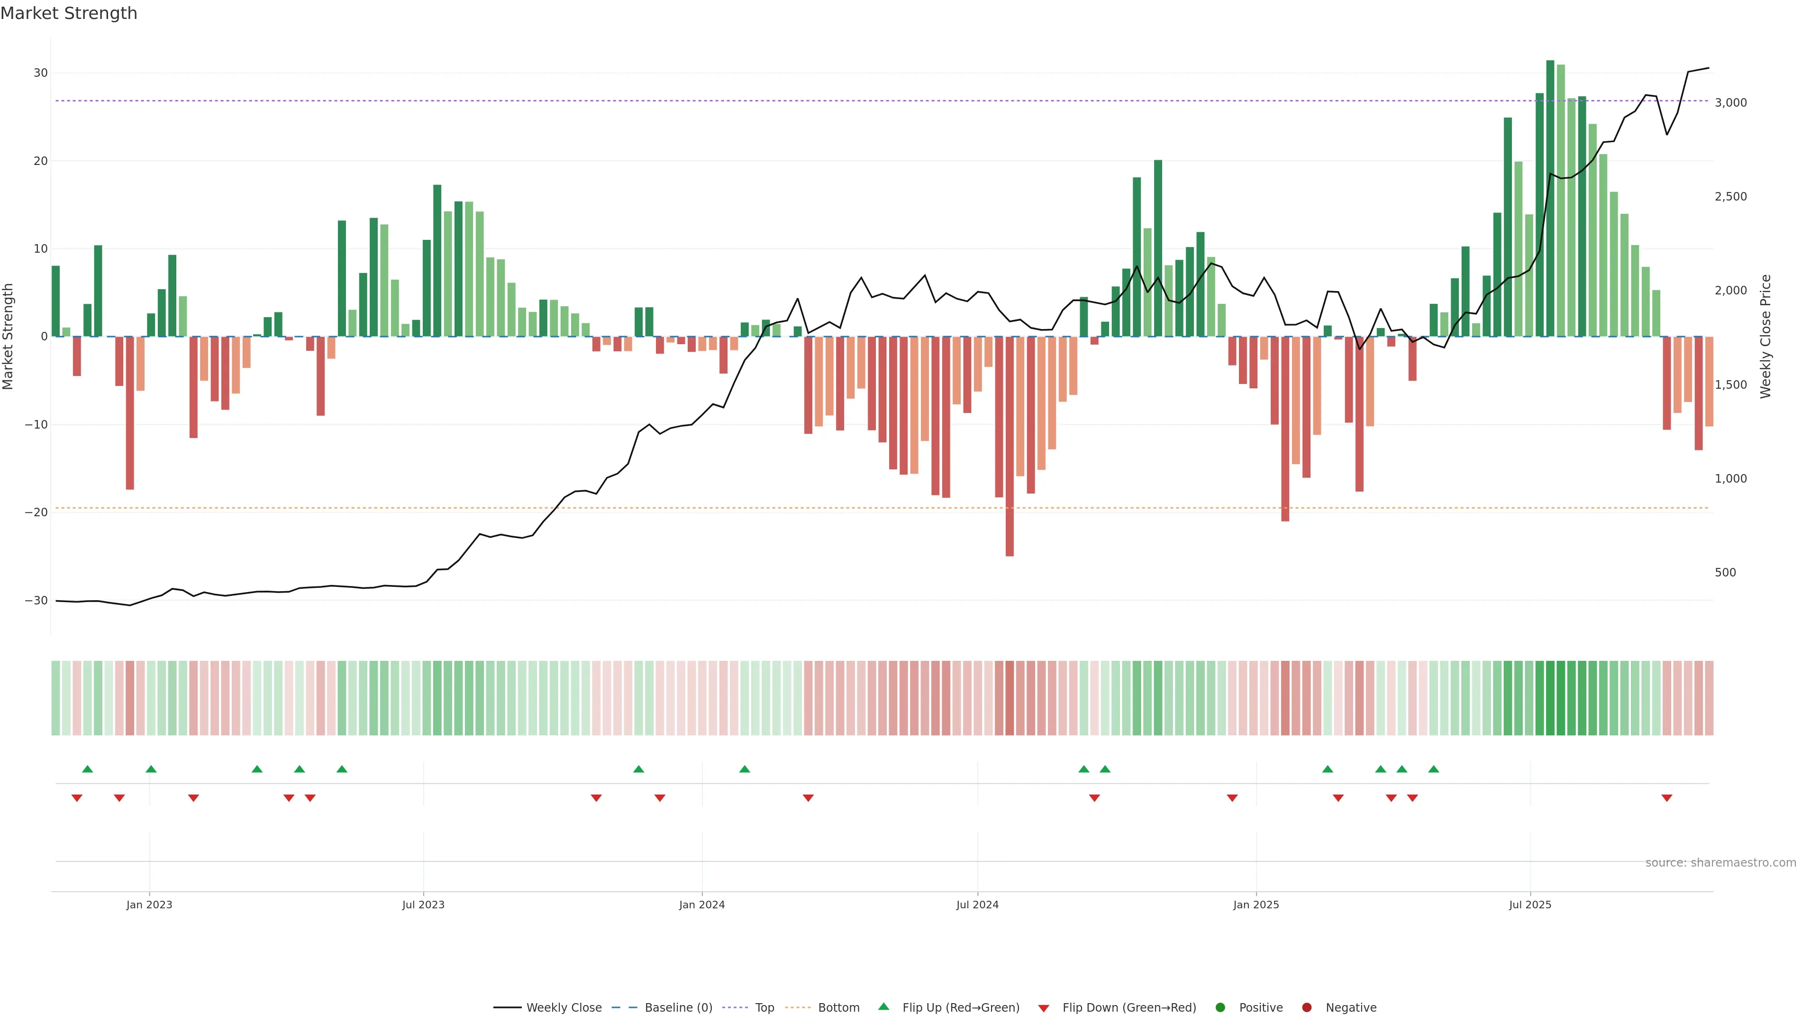The image size is (1820, 1024).
Task: Click the green Flip Up legend triangle
Action: [883, 1006]
